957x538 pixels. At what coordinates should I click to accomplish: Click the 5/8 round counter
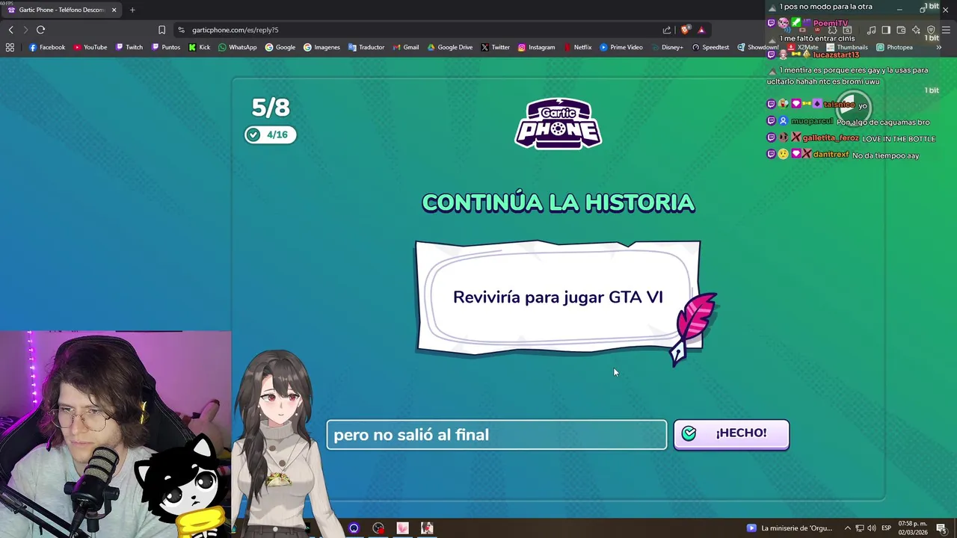pos(271,108)
